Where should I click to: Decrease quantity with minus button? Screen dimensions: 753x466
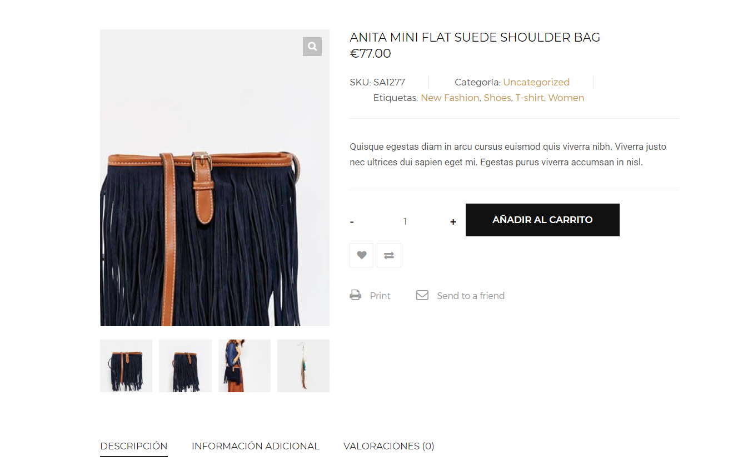[352, 222]
